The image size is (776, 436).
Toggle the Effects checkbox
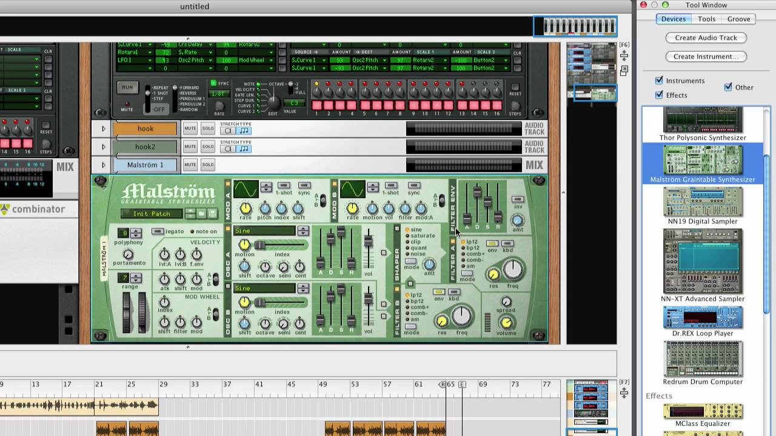point(660,95)
